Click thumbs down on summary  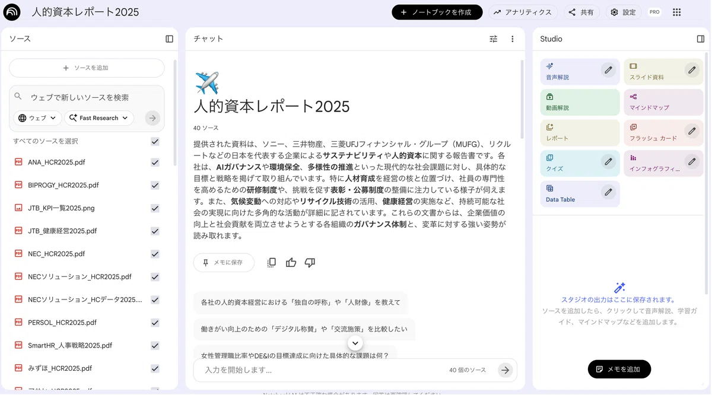(310, 263)
